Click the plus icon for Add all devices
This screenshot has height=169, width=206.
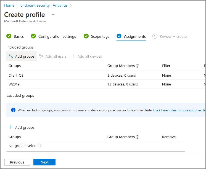tap(73, 56)
